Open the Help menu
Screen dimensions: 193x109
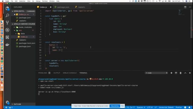[58, 1]
